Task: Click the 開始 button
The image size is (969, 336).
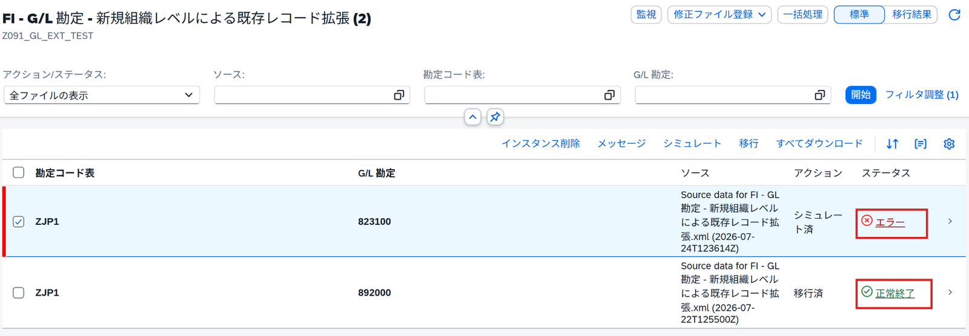Action: (x=861, y=95)
